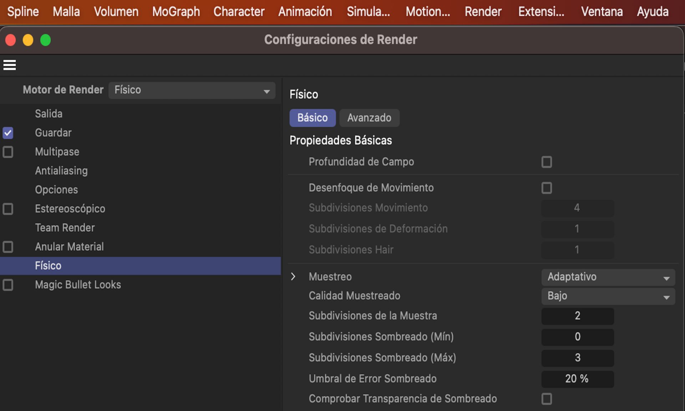Enable Profundidad de Campo checkbox
The image size is (685, 411).
(546, 162)
